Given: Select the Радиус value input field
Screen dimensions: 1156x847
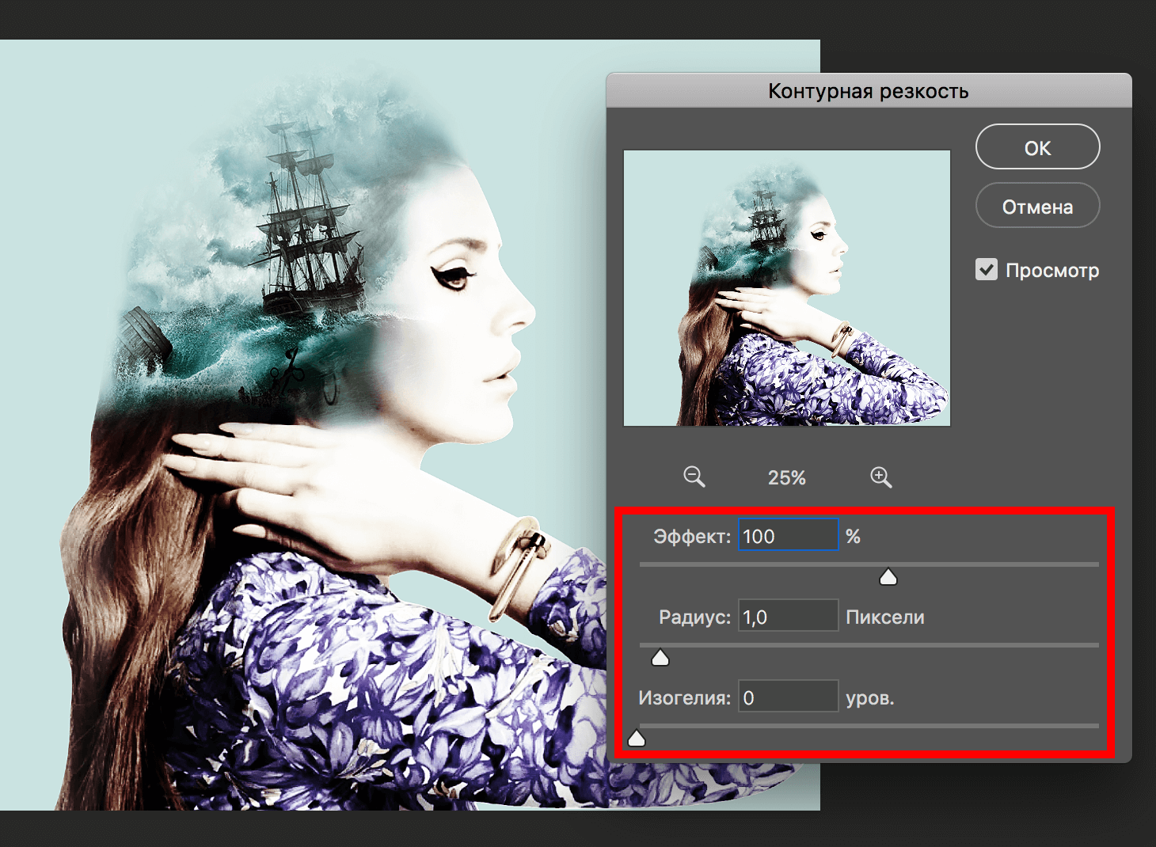Looking at the screenshot, I should coord(788,617).
